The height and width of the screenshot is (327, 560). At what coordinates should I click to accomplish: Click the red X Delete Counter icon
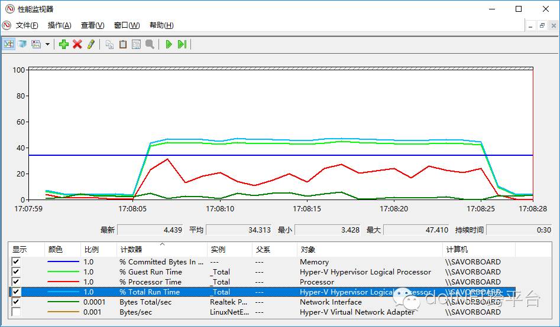click(77, 44)
